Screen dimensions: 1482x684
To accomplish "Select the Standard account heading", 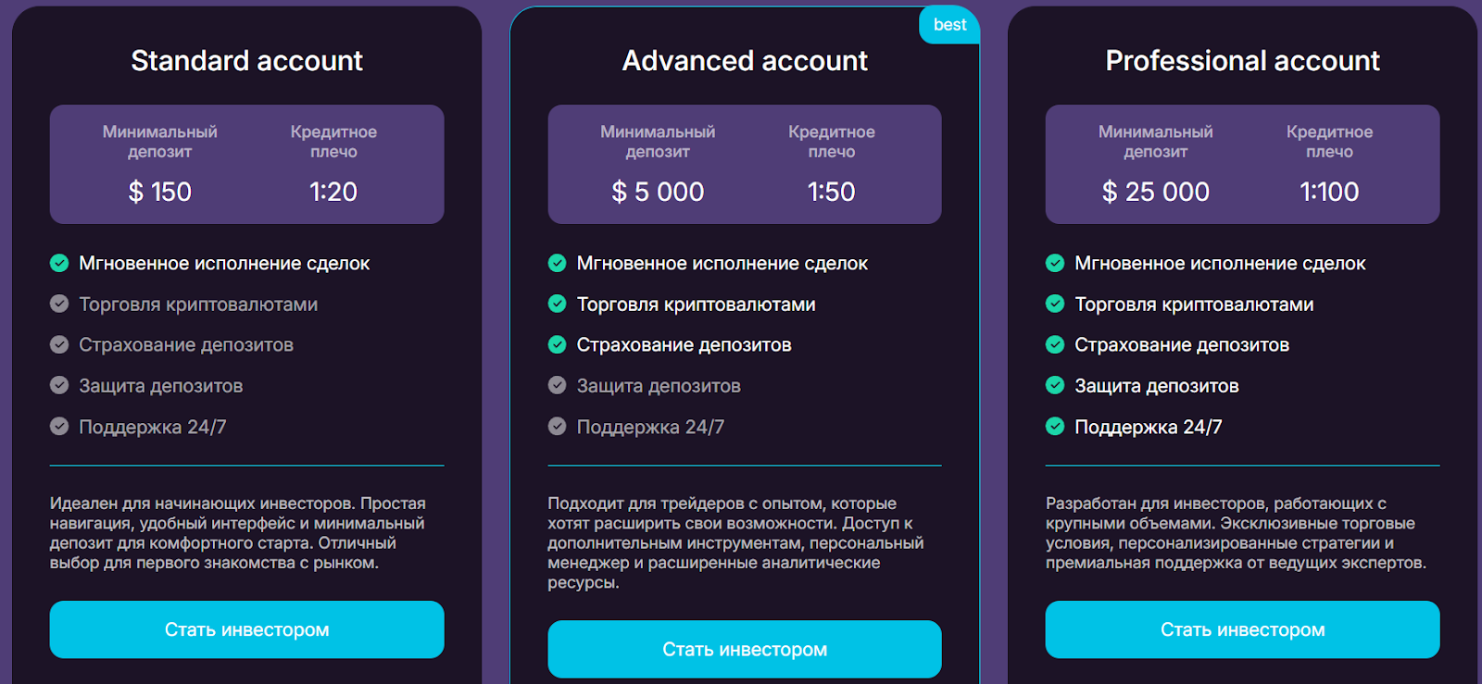I will pos(246,61).
